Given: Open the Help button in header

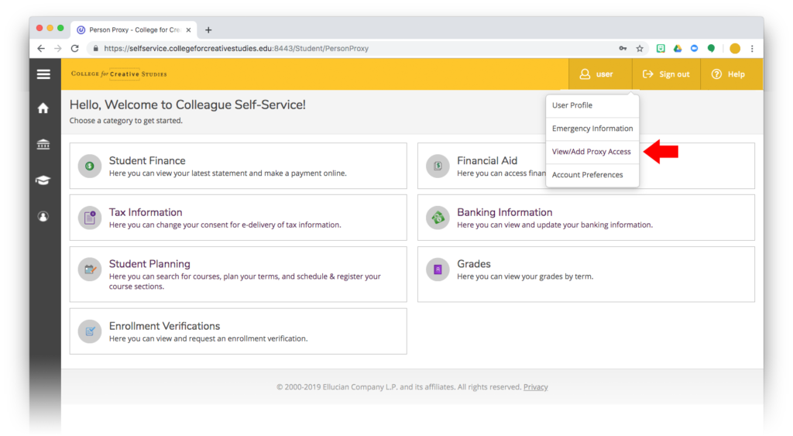Looking at the screenshot, I should click(x=728, y=74).
